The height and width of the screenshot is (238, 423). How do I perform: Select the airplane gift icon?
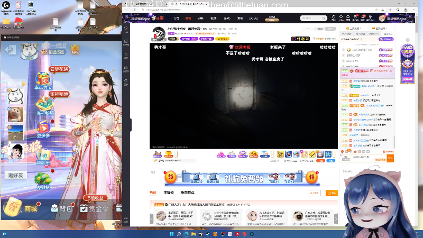click(296, 154)
